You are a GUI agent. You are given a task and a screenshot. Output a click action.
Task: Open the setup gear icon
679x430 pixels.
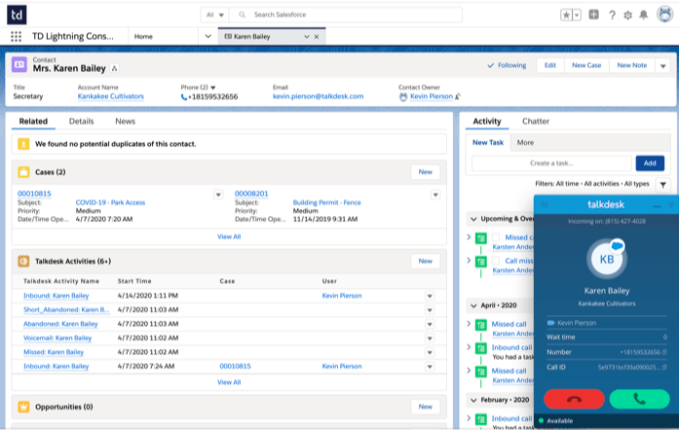pos(627,16)
